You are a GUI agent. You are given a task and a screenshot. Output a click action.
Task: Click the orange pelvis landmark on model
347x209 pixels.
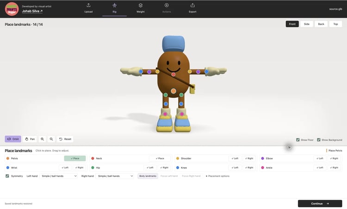(173, 91)
